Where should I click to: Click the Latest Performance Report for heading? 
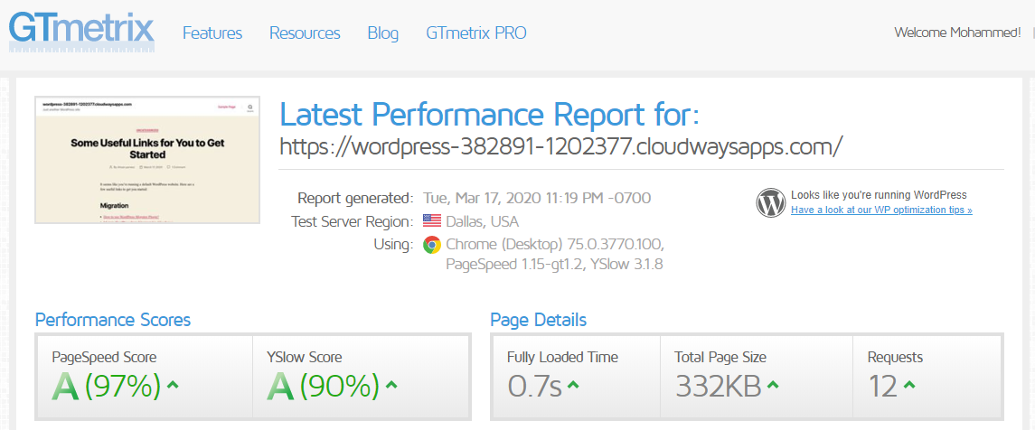pos(489,114)
